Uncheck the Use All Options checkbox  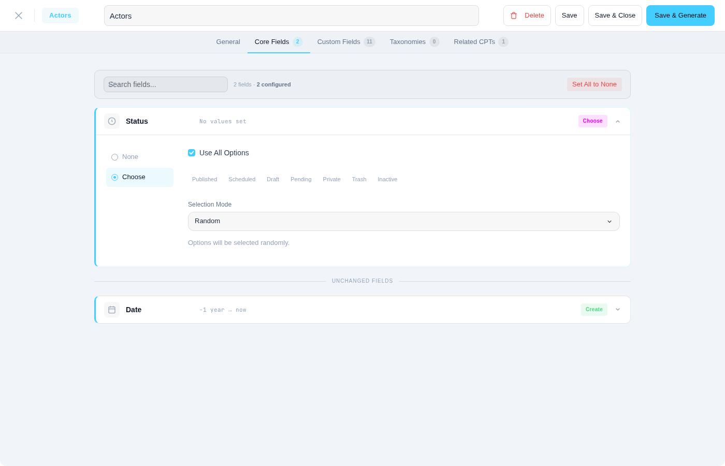click(192, 153)
